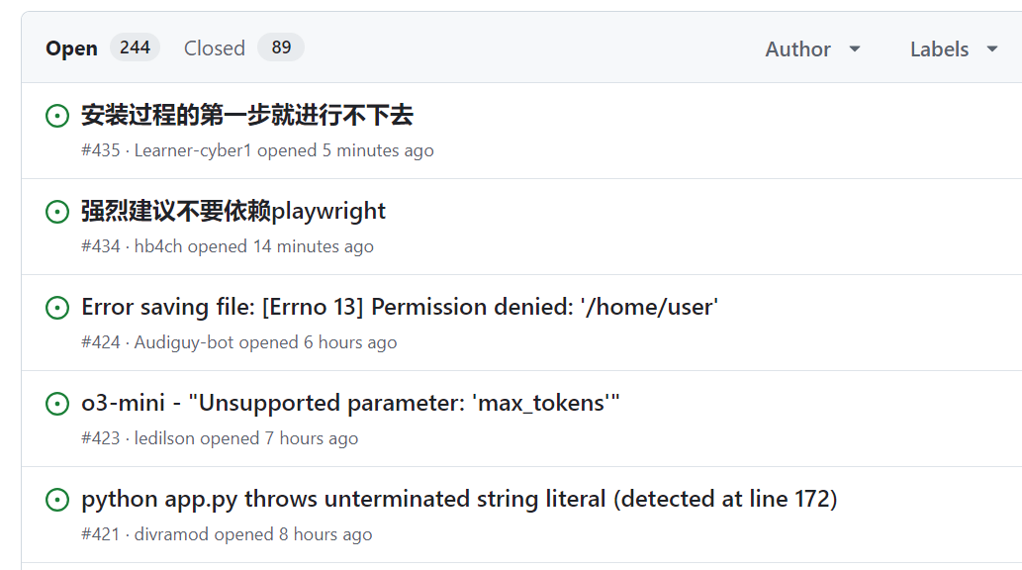The height and width of the screenshot is (570, 1022).
Task: Click open-issue icon beside python app.py issue
Action: point(57,500)
